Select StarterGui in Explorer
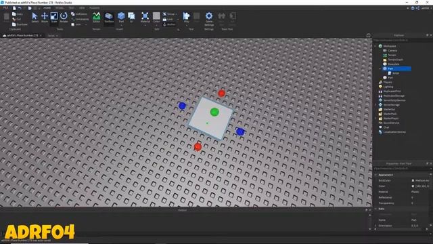The width and height of the screenshot is (433, 244). pyautogui.click(x=387, y=109)
